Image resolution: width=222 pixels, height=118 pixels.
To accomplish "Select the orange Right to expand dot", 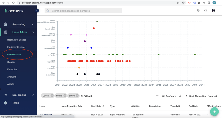I will [79, 68].
